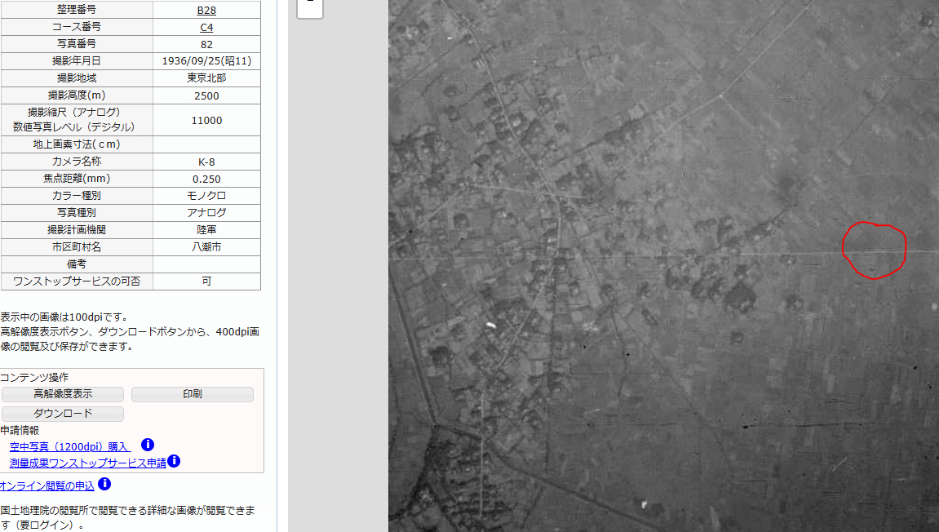Click the 撮影計画機関 value 陸軍

pyautogui.click(x=206, y=229)
